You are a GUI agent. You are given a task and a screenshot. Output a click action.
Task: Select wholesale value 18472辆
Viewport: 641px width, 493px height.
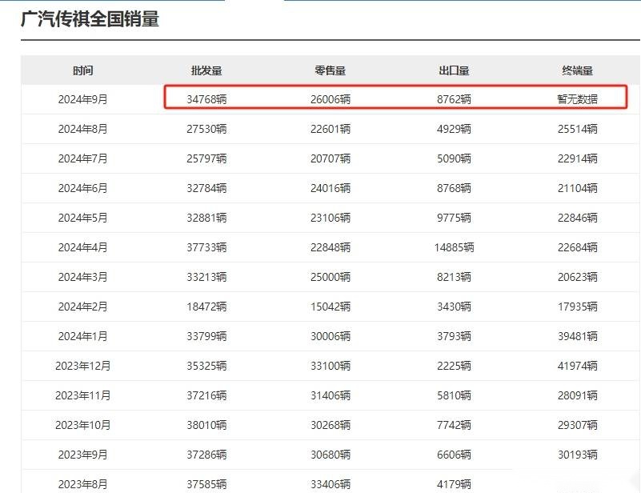(x=206, y=307)
